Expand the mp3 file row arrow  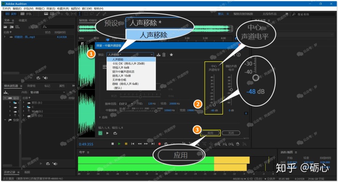click(x=5, y=37)
